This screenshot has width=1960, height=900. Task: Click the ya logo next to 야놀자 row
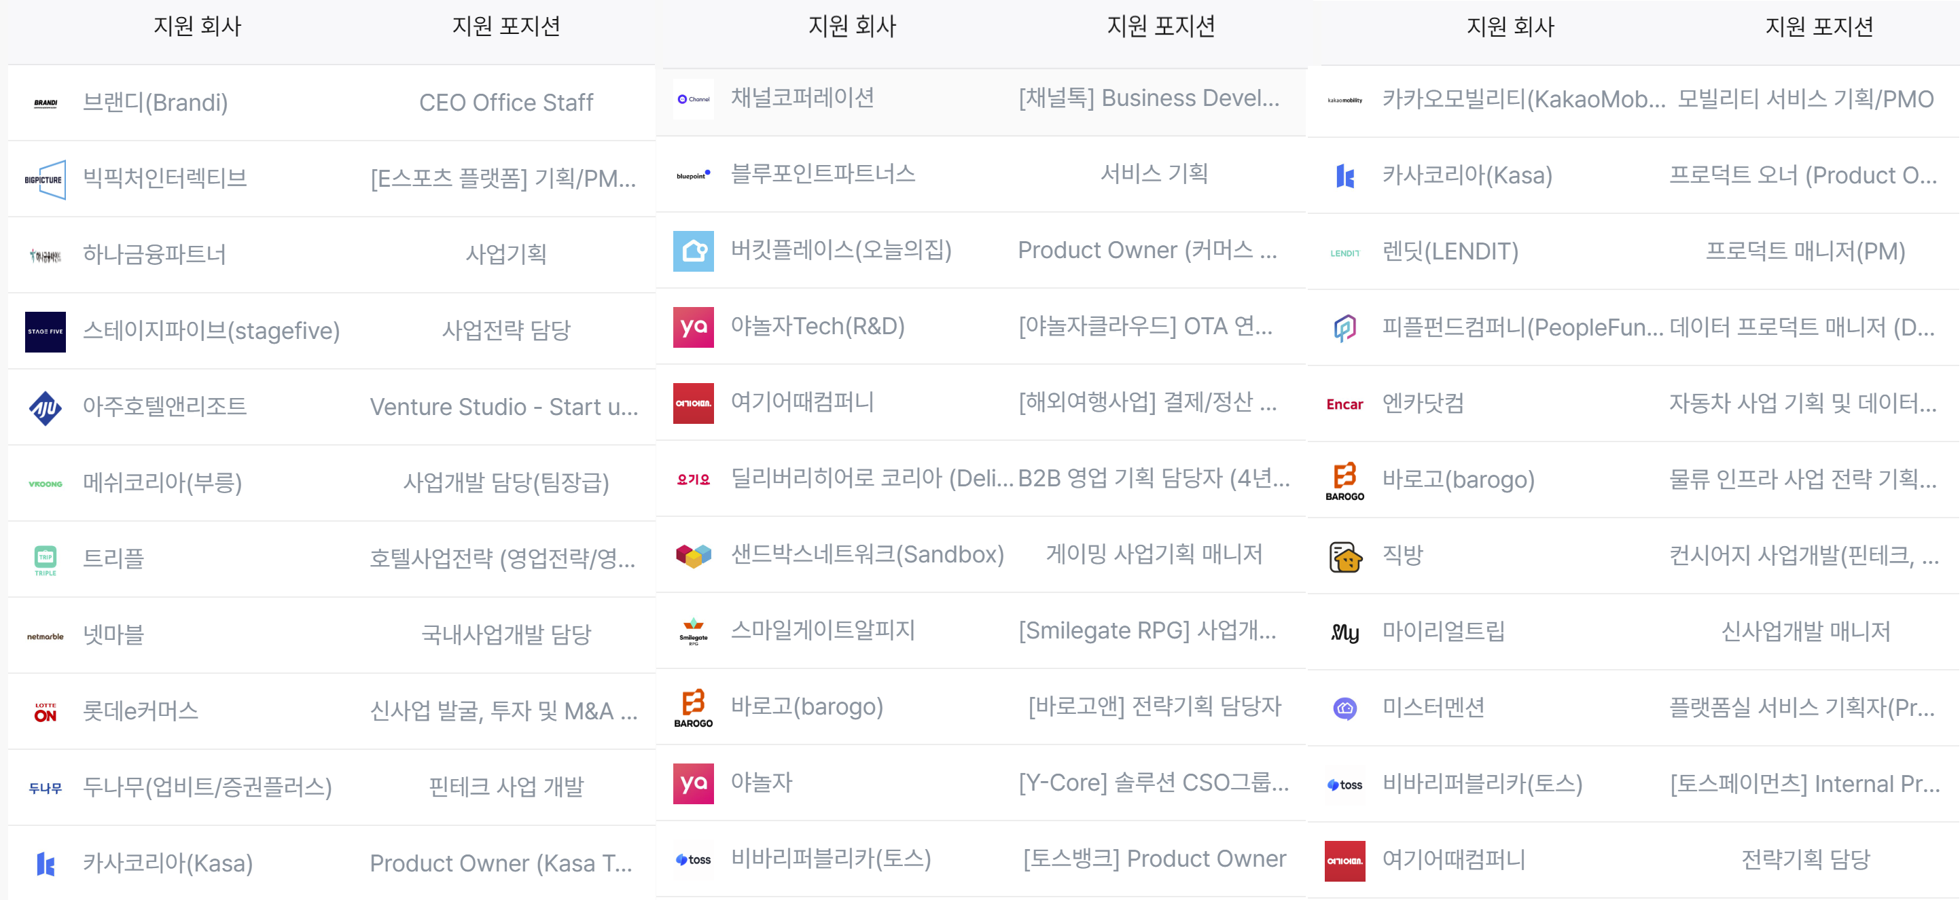pyautogui.click(x=693, y=784)
